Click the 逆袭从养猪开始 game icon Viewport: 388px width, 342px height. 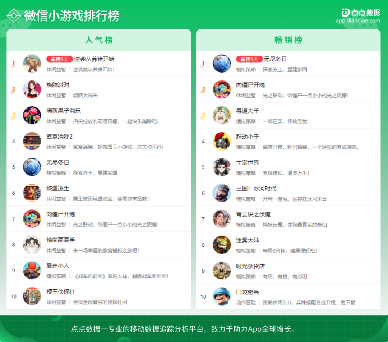point(32,64)
